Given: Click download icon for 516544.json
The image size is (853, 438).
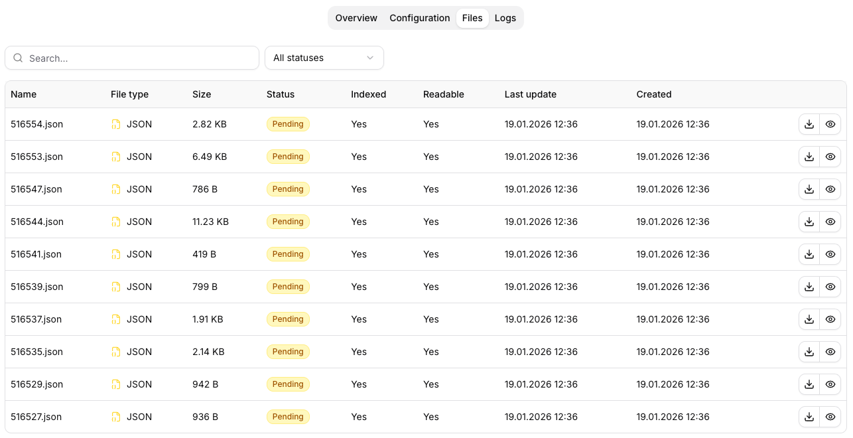Looking at the screenshot, I should coord(809,222).
